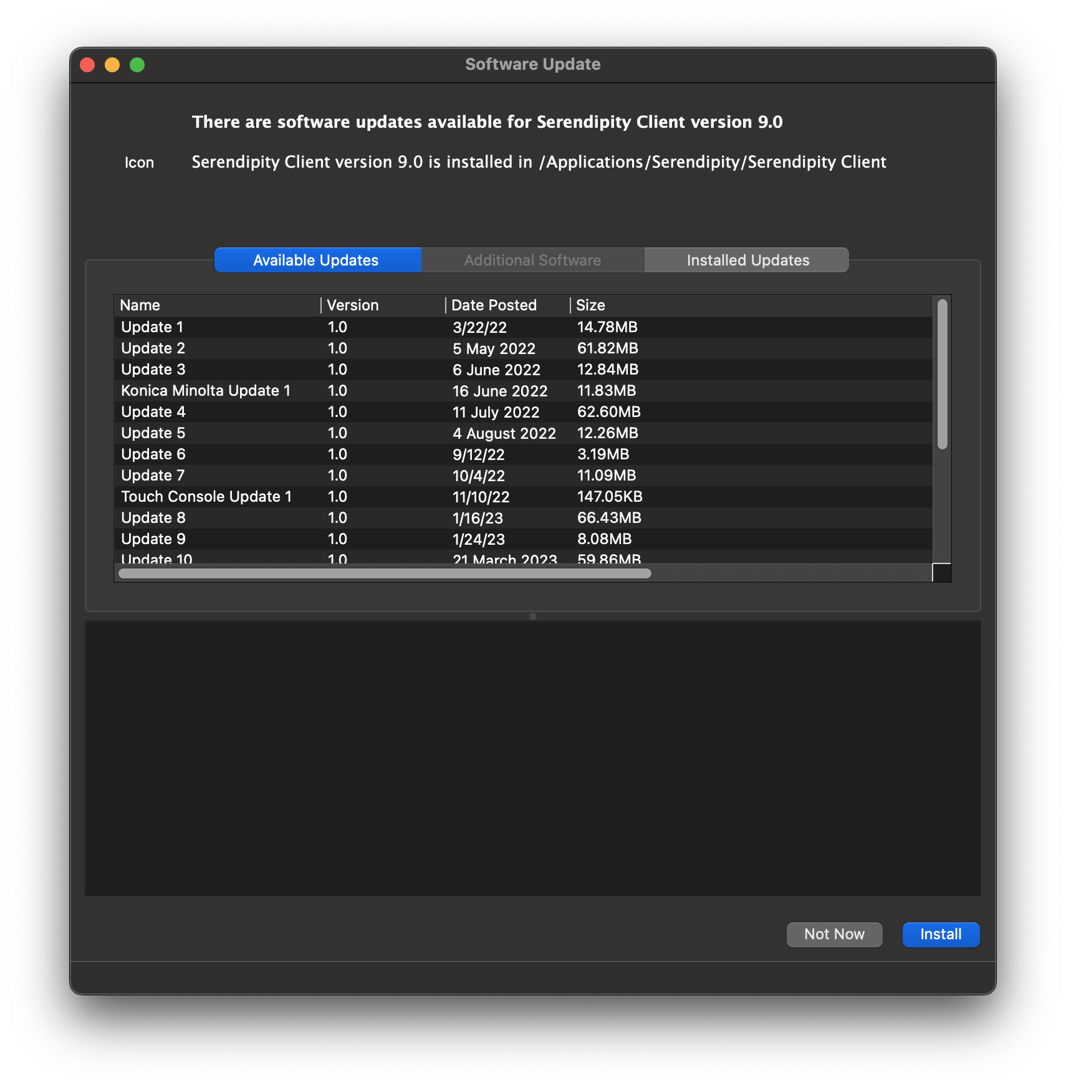Click the split pane divider handle dot
The width and height of the screenshot is (1066, 1087).
point(532,616)
